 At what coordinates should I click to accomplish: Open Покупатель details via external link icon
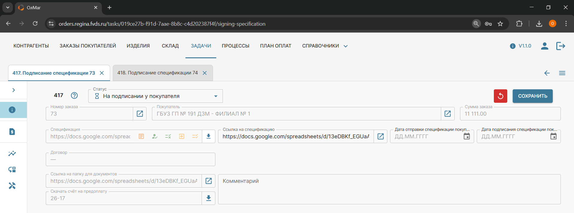pos(447,114)
